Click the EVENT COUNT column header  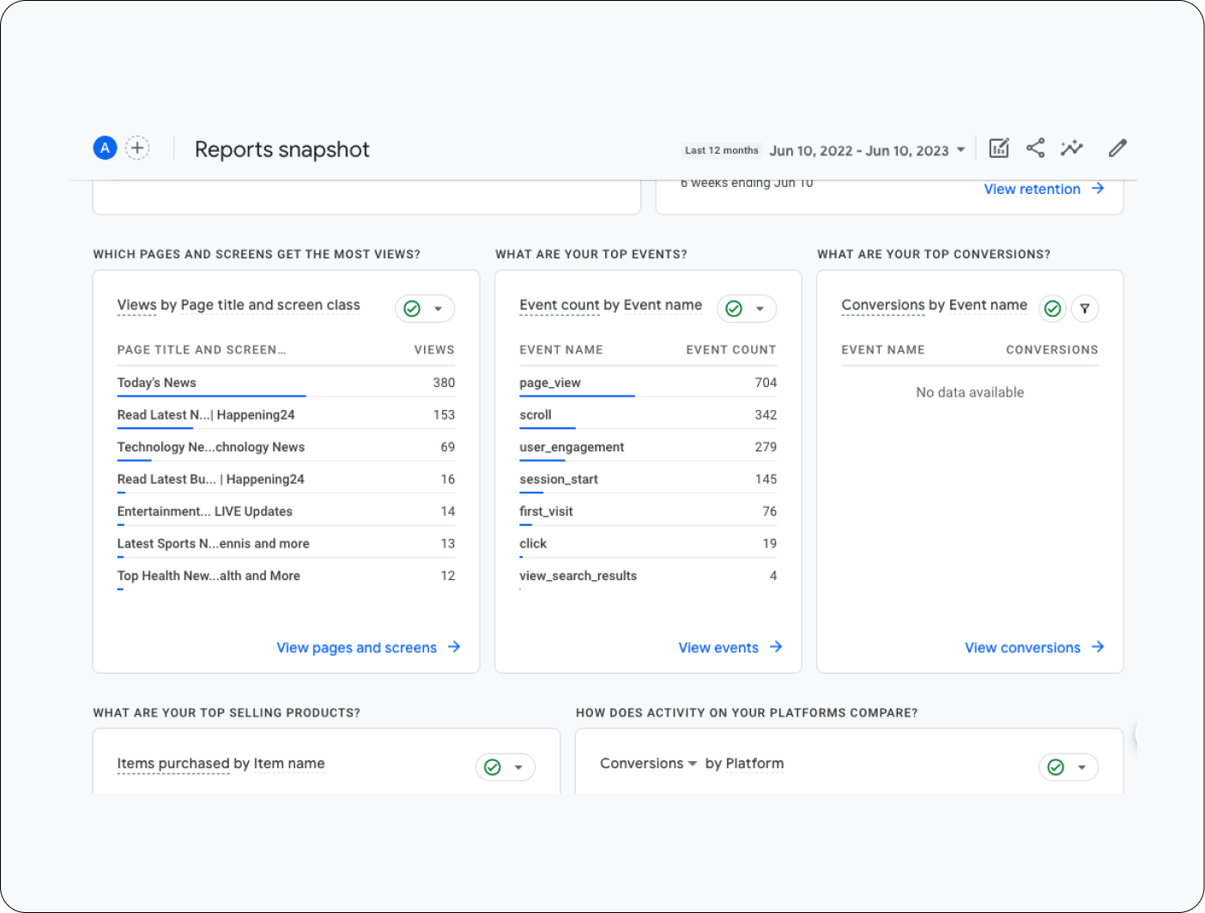(731, 350)
